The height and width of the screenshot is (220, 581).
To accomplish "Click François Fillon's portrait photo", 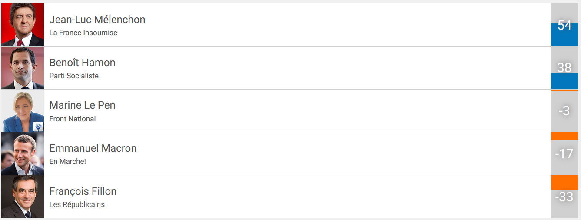I will 23,197.
